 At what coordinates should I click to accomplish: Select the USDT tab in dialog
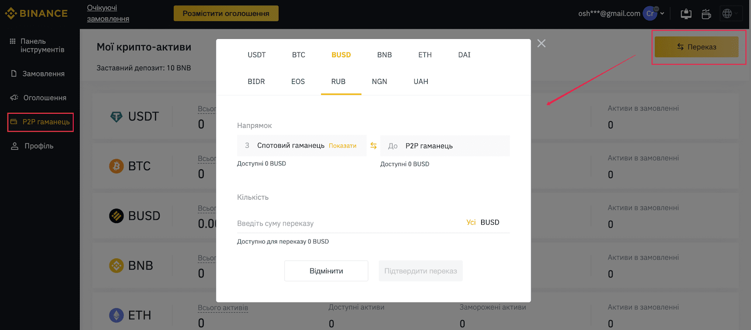257,55
